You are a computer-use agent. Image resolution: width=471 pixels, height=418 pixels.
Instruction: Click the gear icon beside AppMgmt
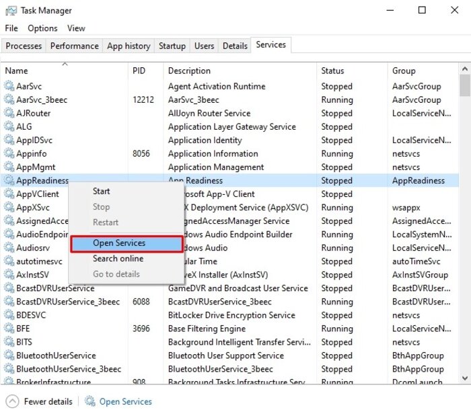9,167
